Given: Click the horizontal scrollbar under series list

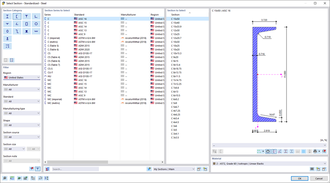Looking at the screenshot, I should coord(77,162).
